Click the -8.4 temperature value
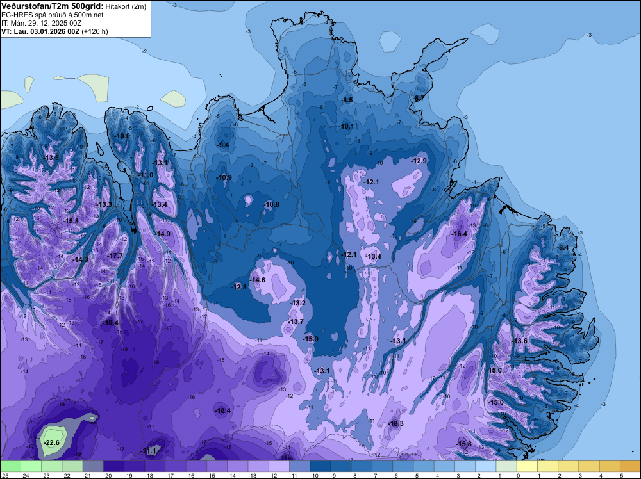 (x=563, y=248)
